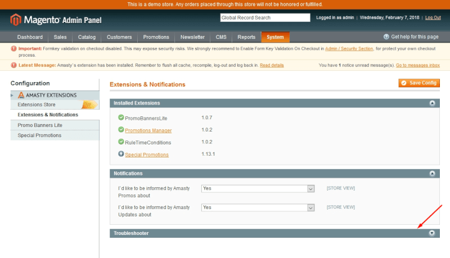Open the Customers menu
The image size is (450, 258).
[119, 37]
